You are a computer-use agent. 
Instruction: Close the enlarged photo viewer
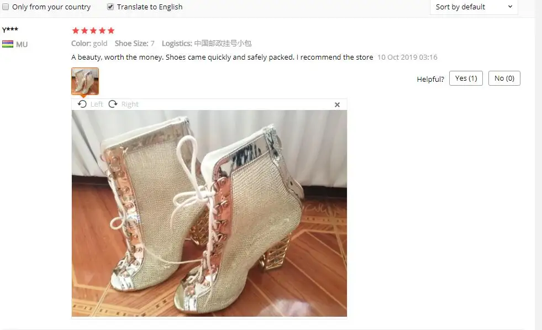(338, 104)
